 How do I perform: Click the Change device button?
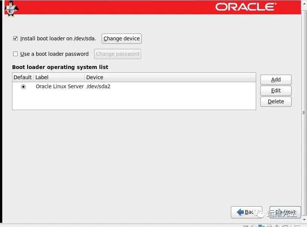point(122,38)
